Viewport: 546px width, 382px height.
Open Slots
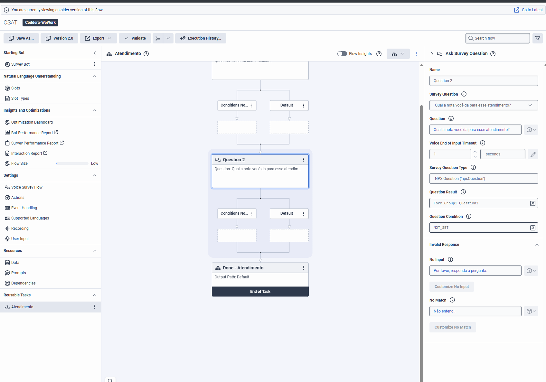click(x=15, y=88)
